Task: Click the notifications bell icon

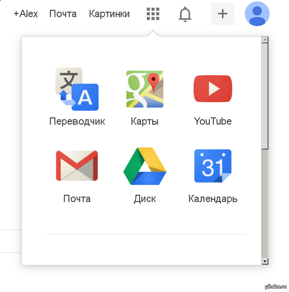Action: 184,14
